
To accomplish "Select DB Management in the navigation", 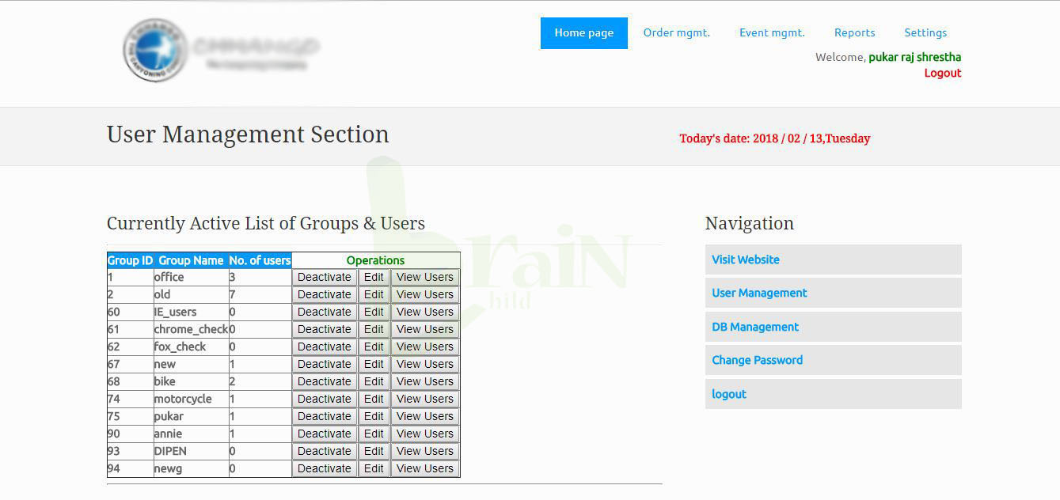I will point(755,327).
